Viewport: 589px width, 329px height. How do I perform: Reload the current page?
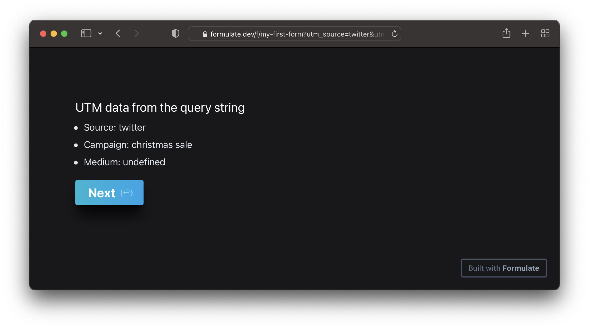394,34
